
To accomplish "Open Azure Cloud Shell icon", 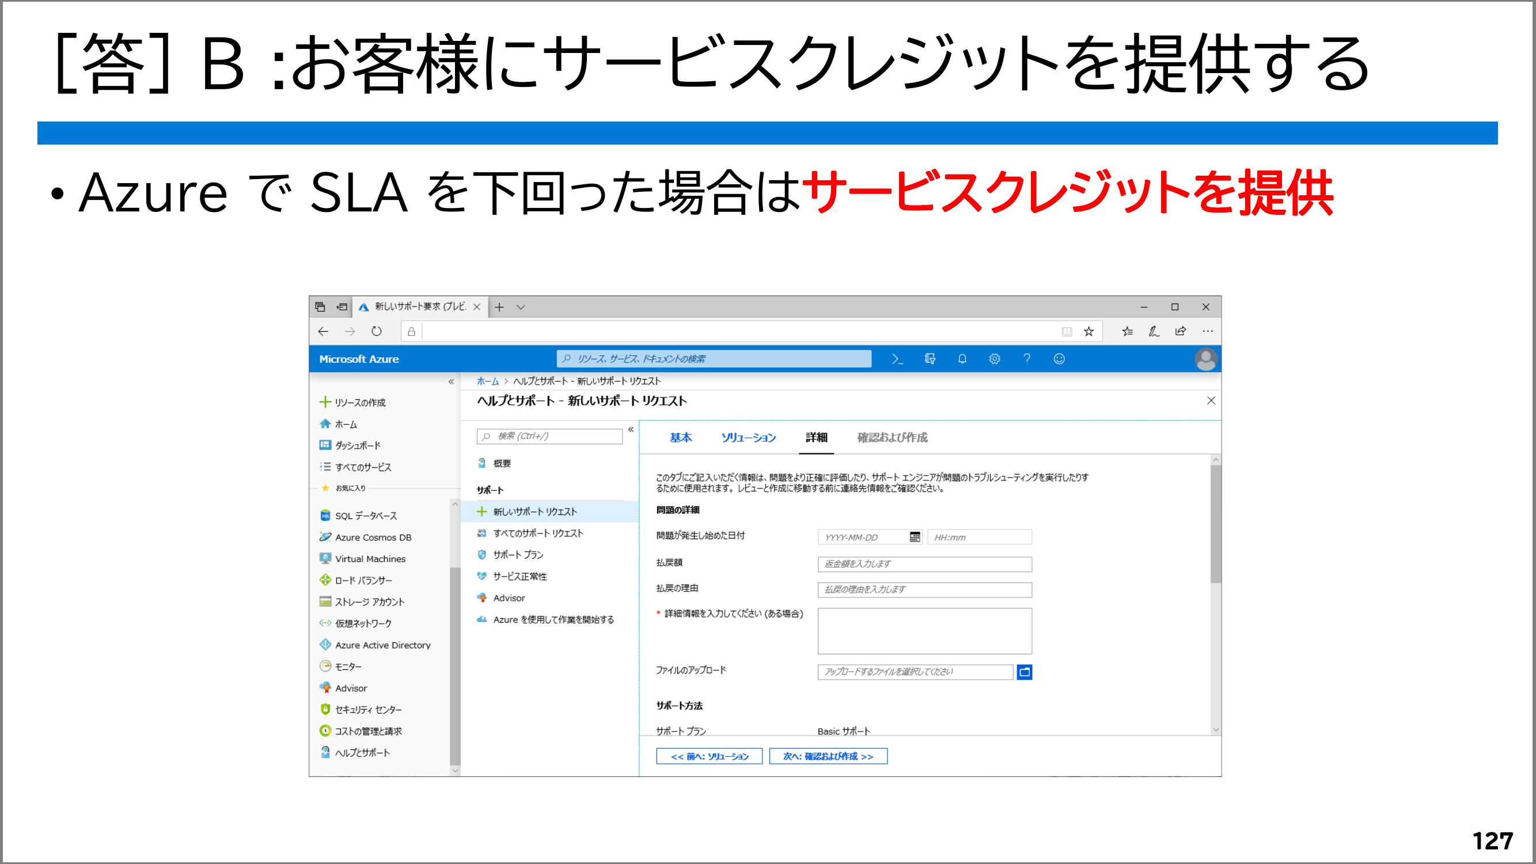I will pyautogui.click(x=897, y=359).
